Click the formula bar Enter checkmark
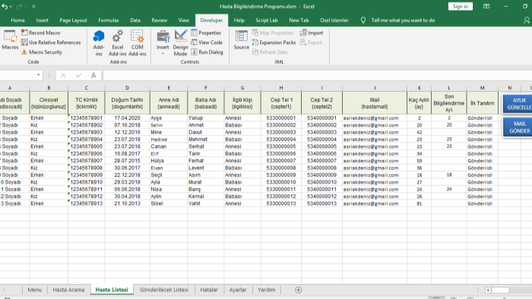 click(x=78, y=75)
